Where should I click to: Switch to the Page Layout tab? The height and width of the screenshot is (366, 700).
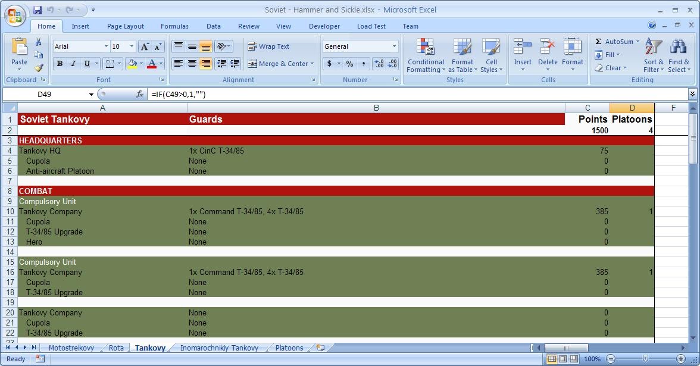point(126,26)
